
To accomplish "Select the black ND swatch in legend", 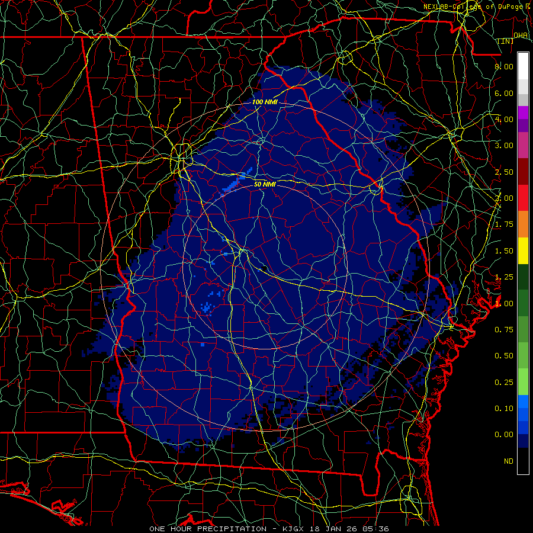I will (x=523, y=461).
